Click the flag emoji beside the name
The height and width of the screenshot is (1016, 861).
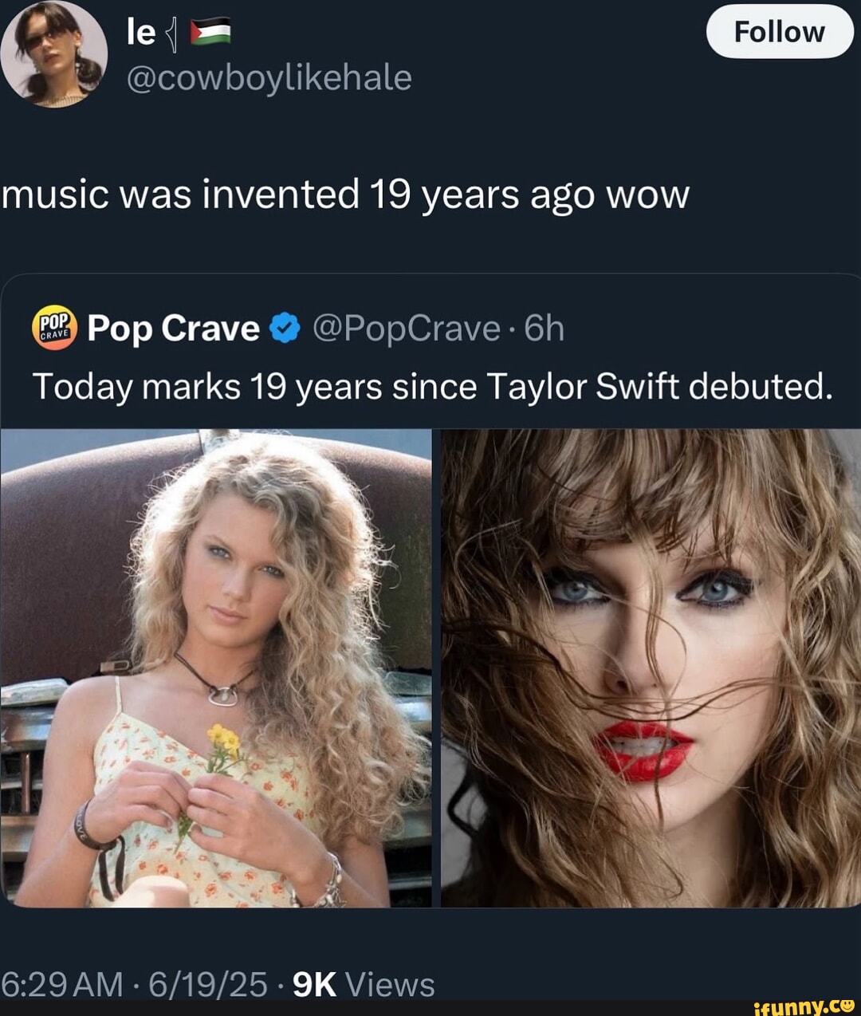point(210,33)
